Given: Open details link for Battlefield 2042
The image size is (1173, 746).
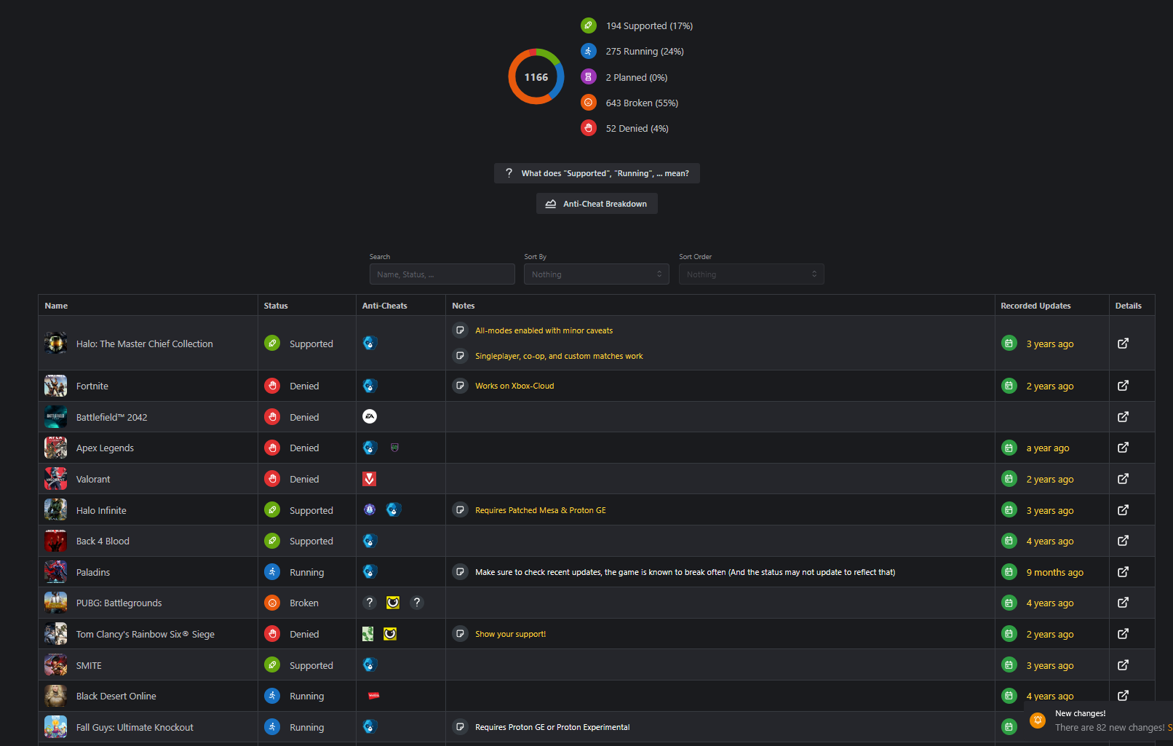Looking at the screenshot, I should [1123, 417].
